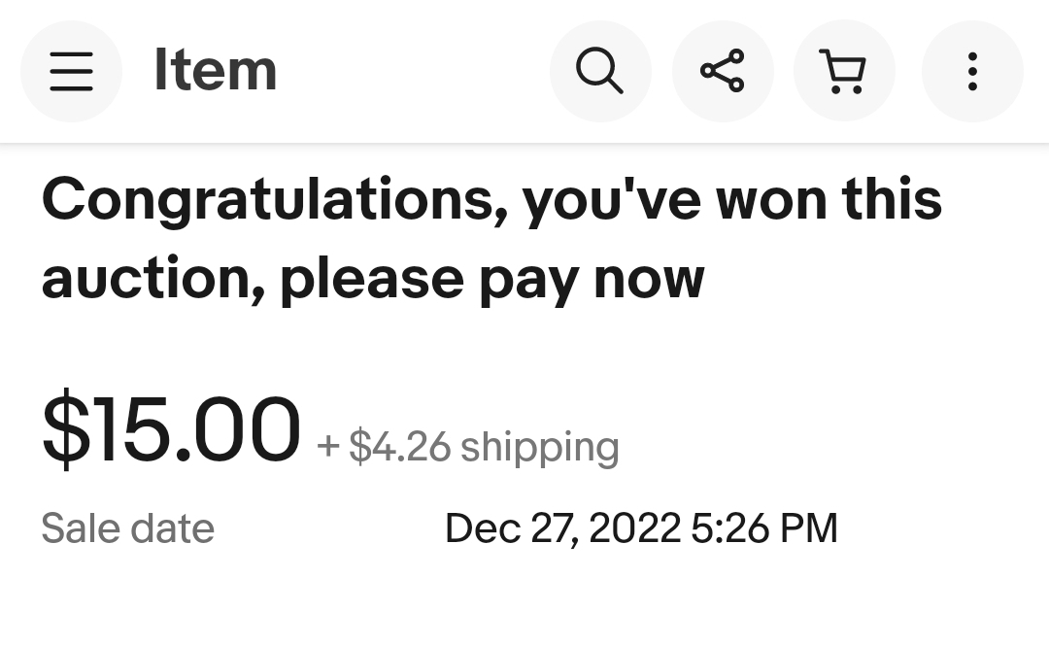The height and width of the screenshot is (646, 1049).
Task: Click the word "Congratulations"
Action: click(x=275, y=200)
